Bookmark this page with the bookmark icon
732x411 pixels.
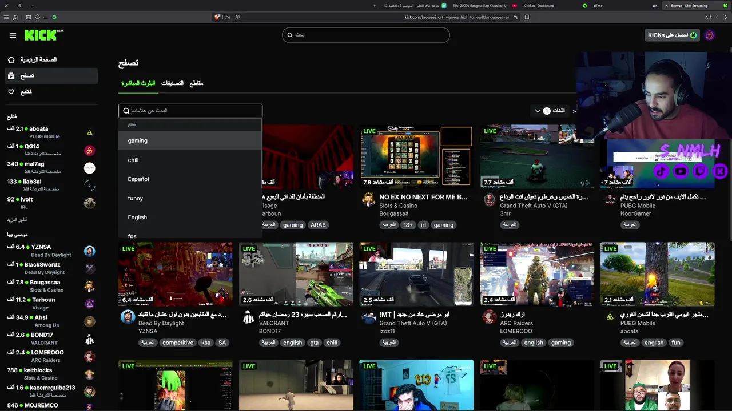click(x=527, y=17)
